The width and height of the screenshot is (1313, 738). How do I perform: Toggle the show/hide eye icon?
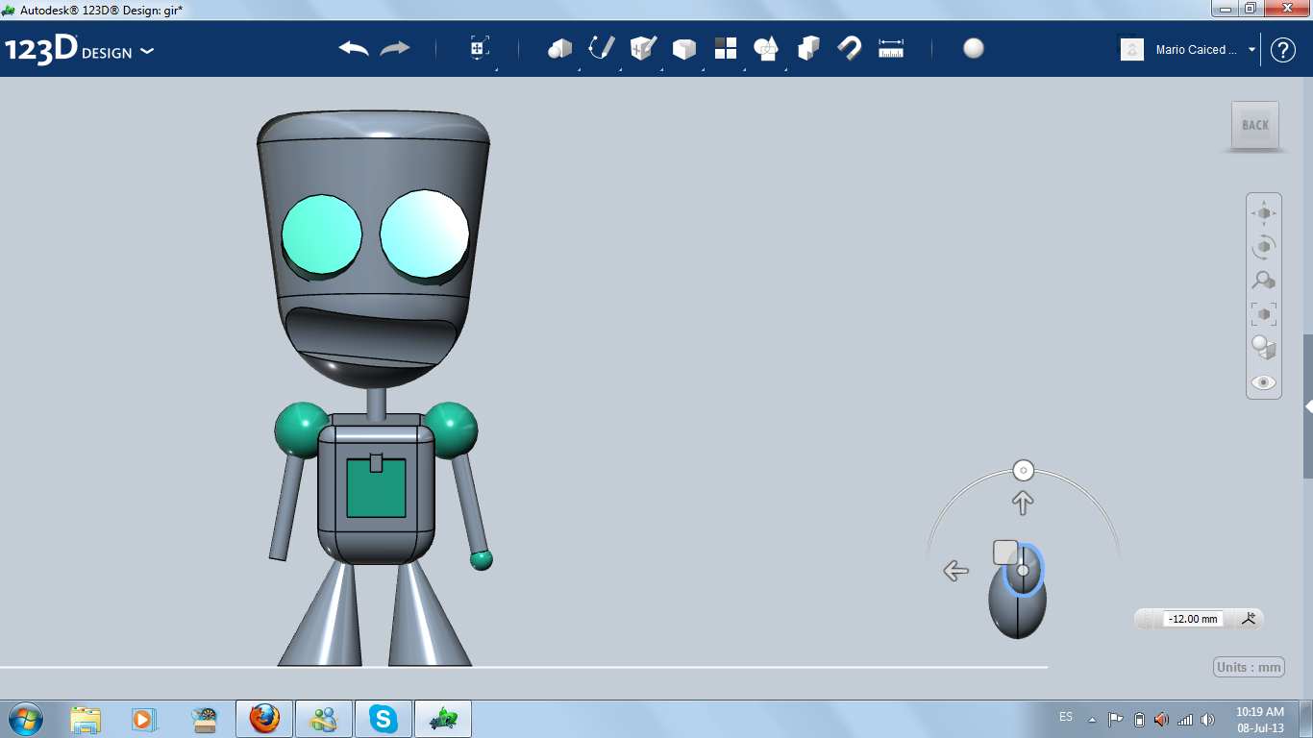[x=1264, y=382]
